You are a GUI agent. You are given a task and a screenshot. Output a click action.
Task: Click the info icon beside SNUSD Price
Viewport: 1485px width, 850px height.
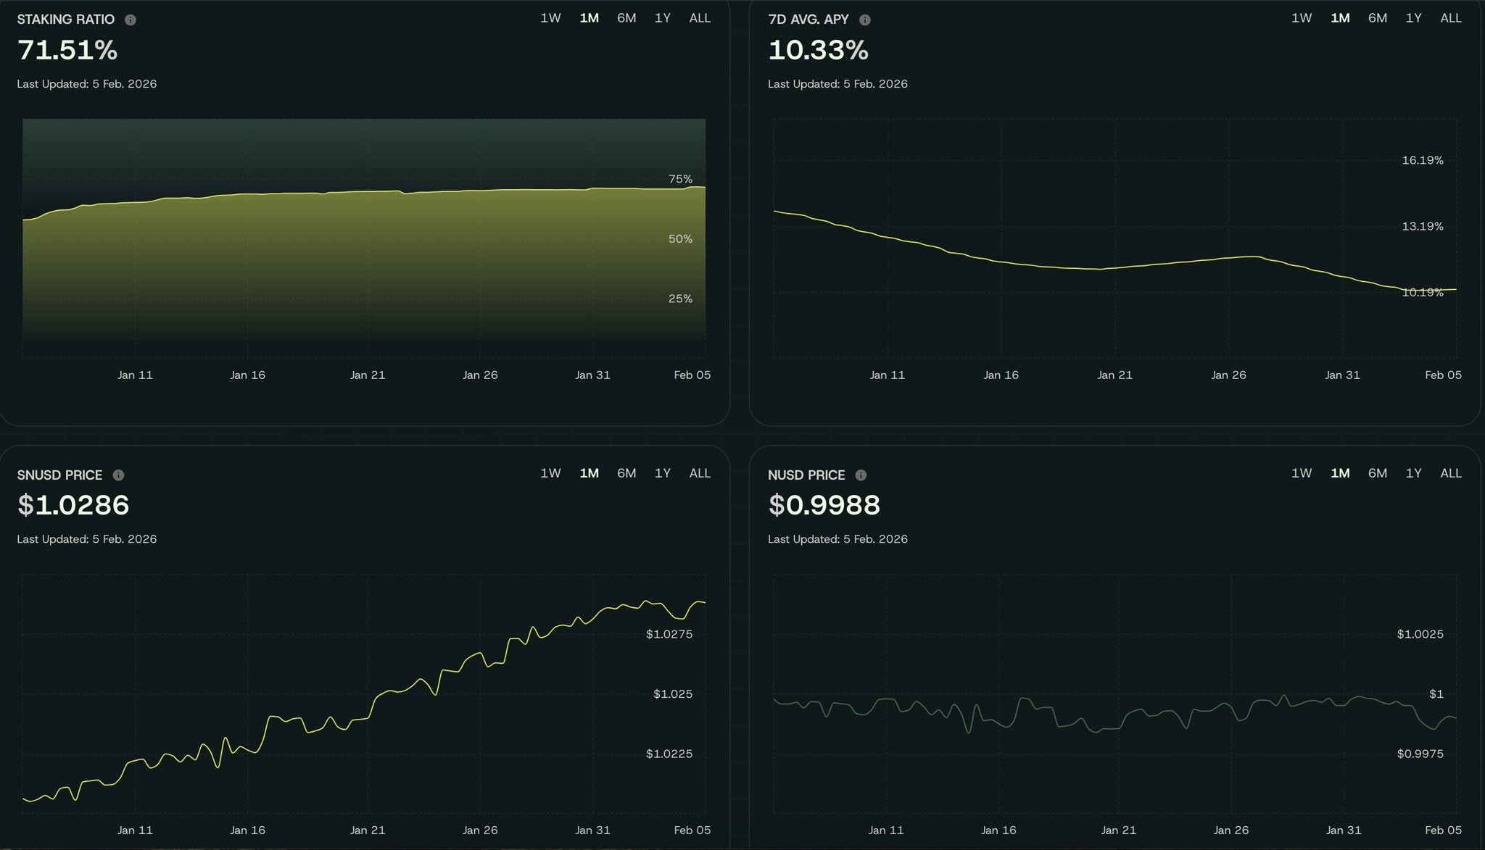(118, 475)
